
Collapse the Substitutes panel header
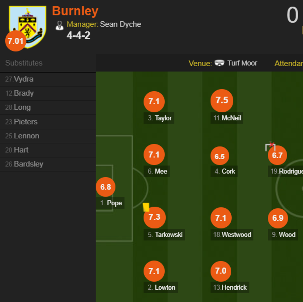23,63
